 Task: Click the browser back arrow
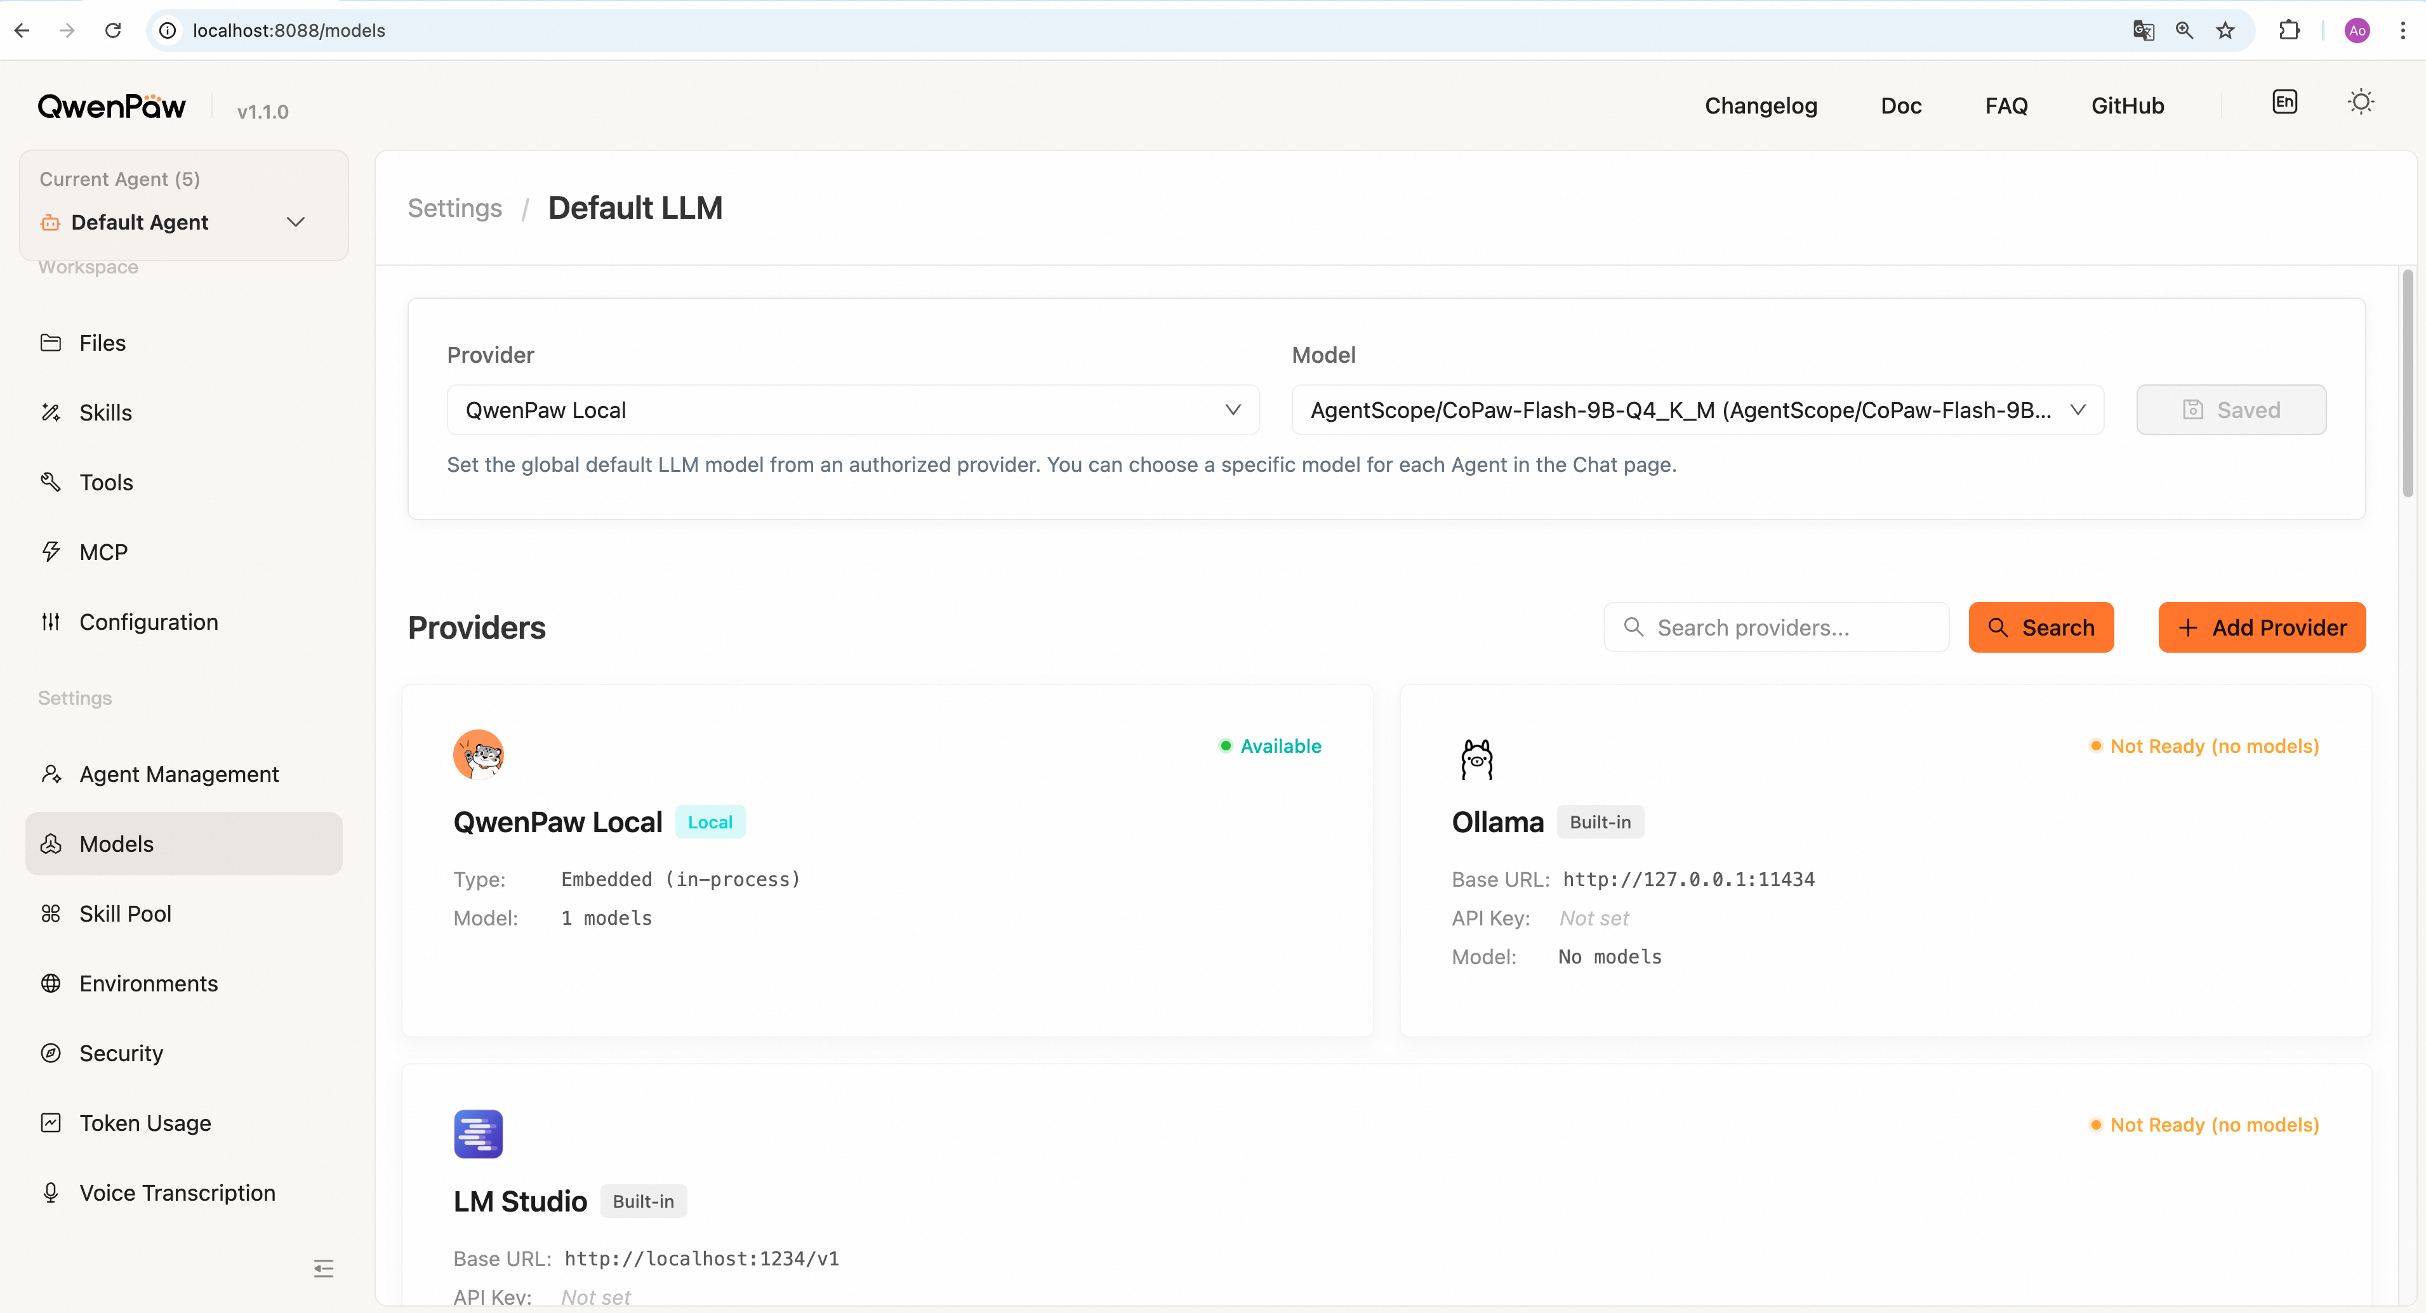[23, 30]
